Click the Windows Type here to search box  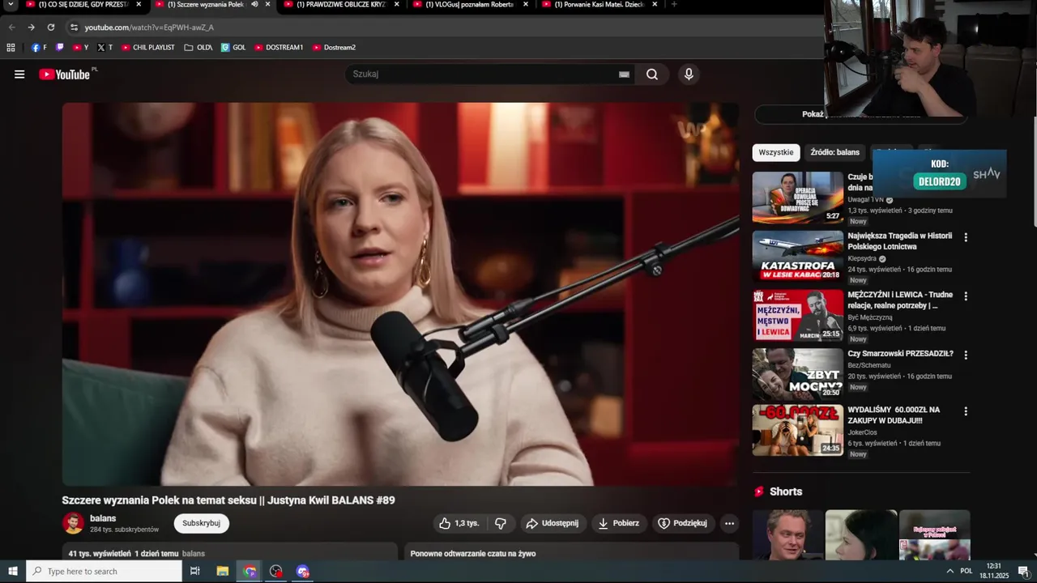(104, 571)
